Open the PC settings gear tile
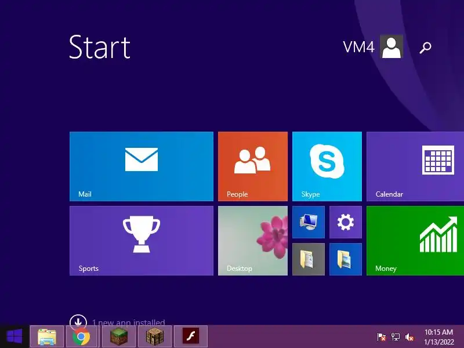 (346, 222)
